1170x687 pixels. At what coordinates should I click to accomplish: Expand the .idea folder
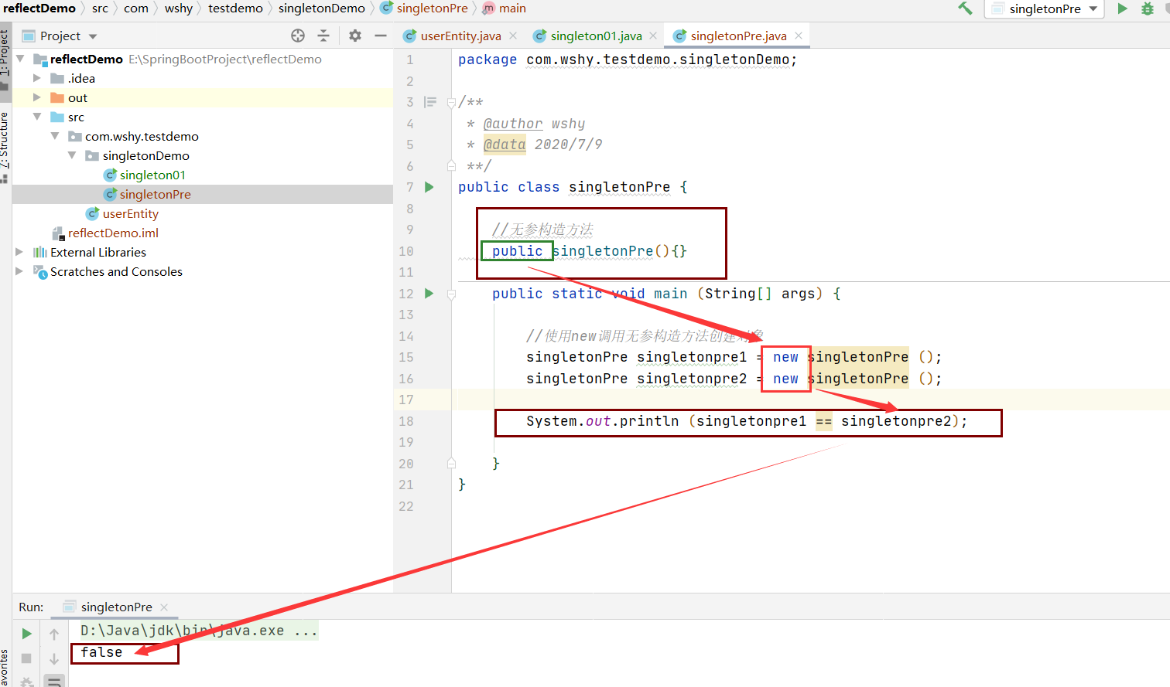click(36, 78)
